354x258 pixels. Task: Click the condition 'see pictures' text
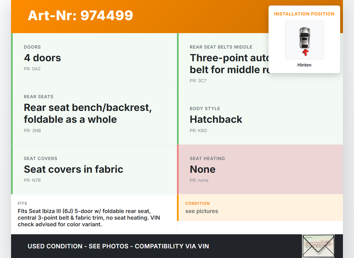(x=202, y=211)
